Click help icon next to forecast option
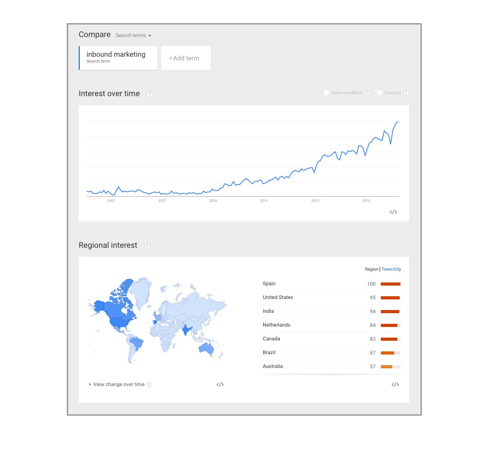489x455 pixels. point(406,93)
